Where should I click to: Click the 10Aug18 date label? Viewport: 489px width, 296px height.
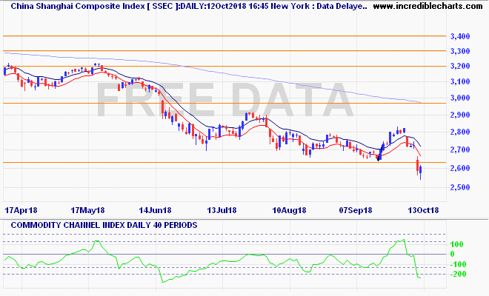tap(289, 210)
